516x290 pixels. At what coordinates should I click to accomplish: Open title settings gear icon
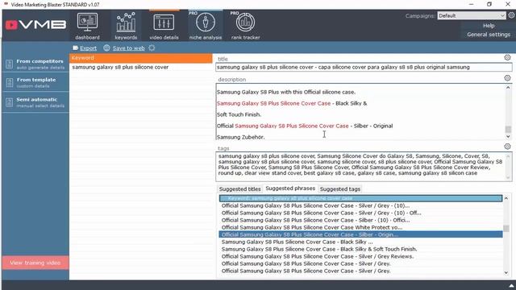coord(507,57)
